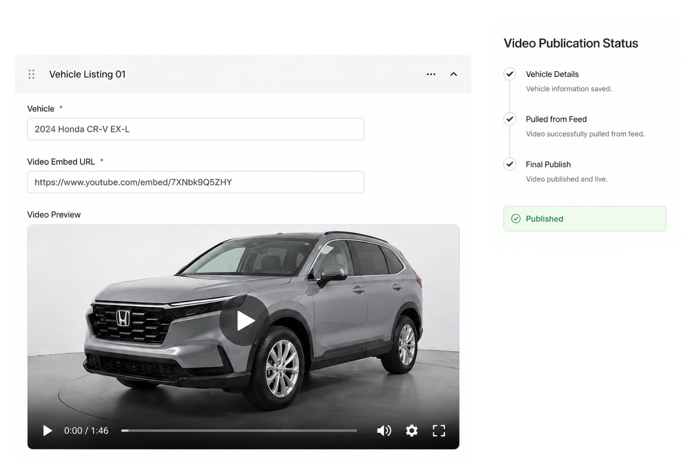Click the "Vehicle" field label
The image size is (692, 471).
tap(41, 109)
